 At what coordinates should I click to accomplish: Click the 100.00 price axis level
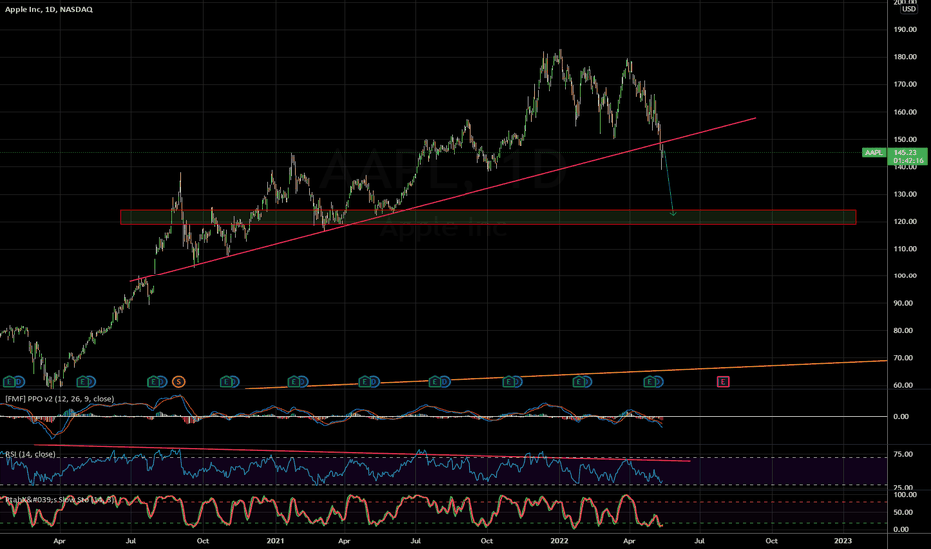[905, 275]
